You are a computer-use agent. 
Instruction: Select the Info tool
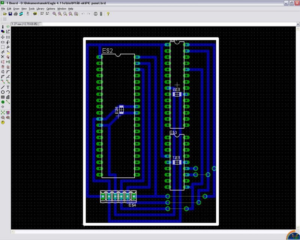pyautogui.click(x=3, y=27)
